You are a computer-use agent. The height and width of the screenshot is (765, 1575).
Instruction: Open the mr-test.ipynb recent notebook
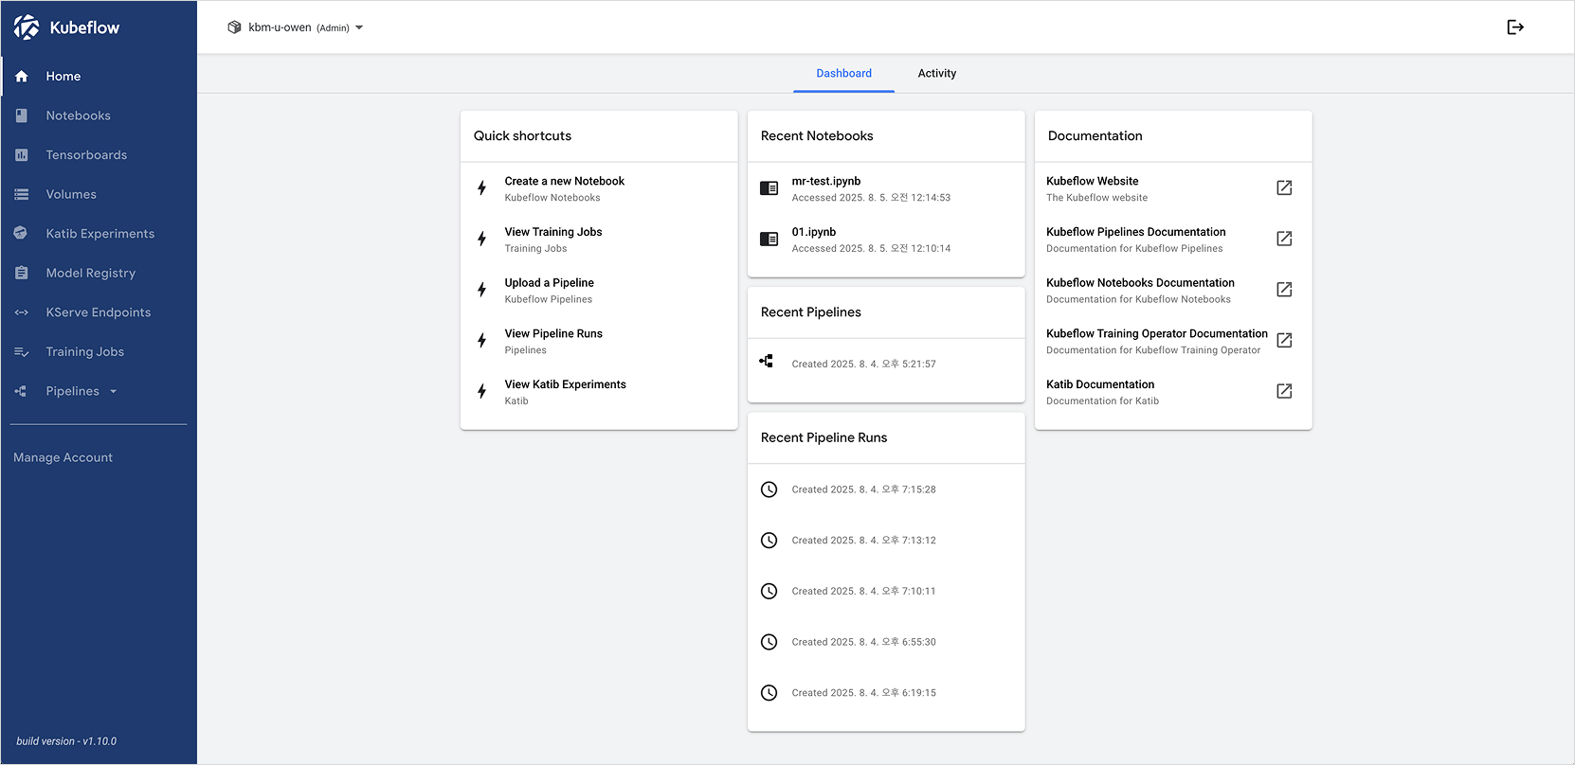pyautogui.click(x=886, y=188)
